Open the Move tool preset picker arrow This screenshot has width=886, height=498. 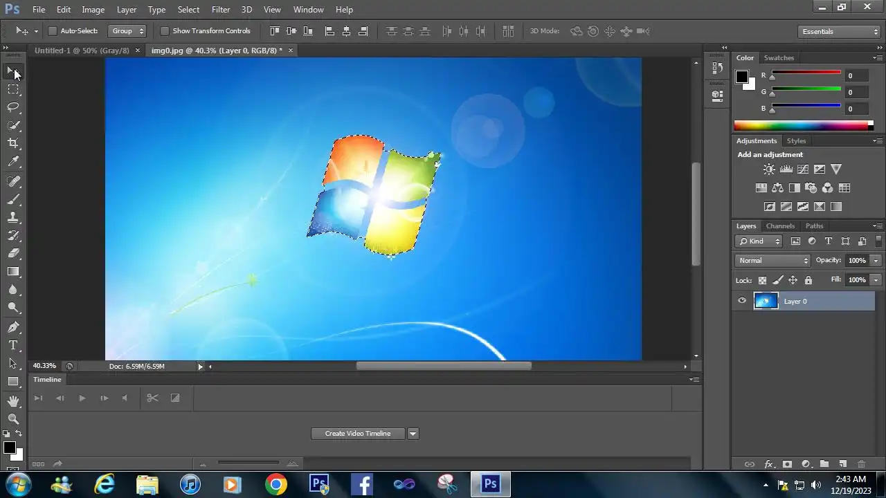click(x=36, y=31)
